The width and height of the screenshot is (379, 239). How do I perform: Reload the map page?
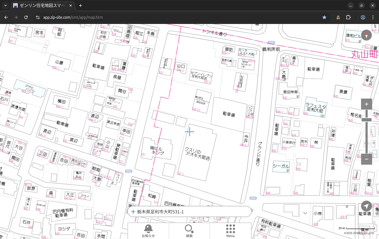click(x=26, y=17)
